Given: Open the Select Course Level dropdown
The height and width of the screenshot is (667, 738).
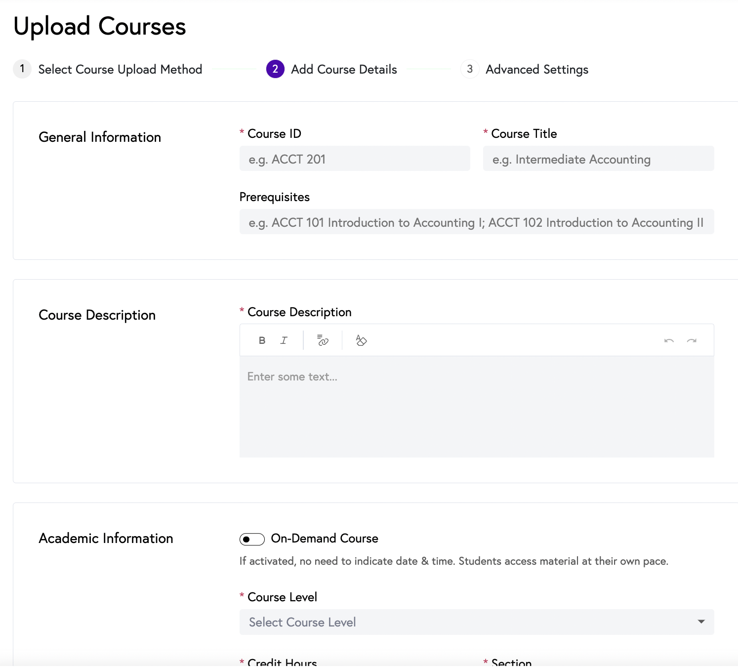Looking at the screenshot, I should click(x=477, y=622).
